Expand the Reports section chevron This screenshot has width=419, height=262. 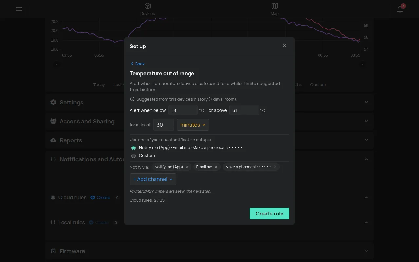(366, 140)
